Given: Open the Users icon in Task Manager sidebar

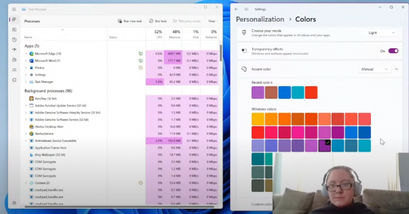Looking at the screenshot, I should [14, 59].
